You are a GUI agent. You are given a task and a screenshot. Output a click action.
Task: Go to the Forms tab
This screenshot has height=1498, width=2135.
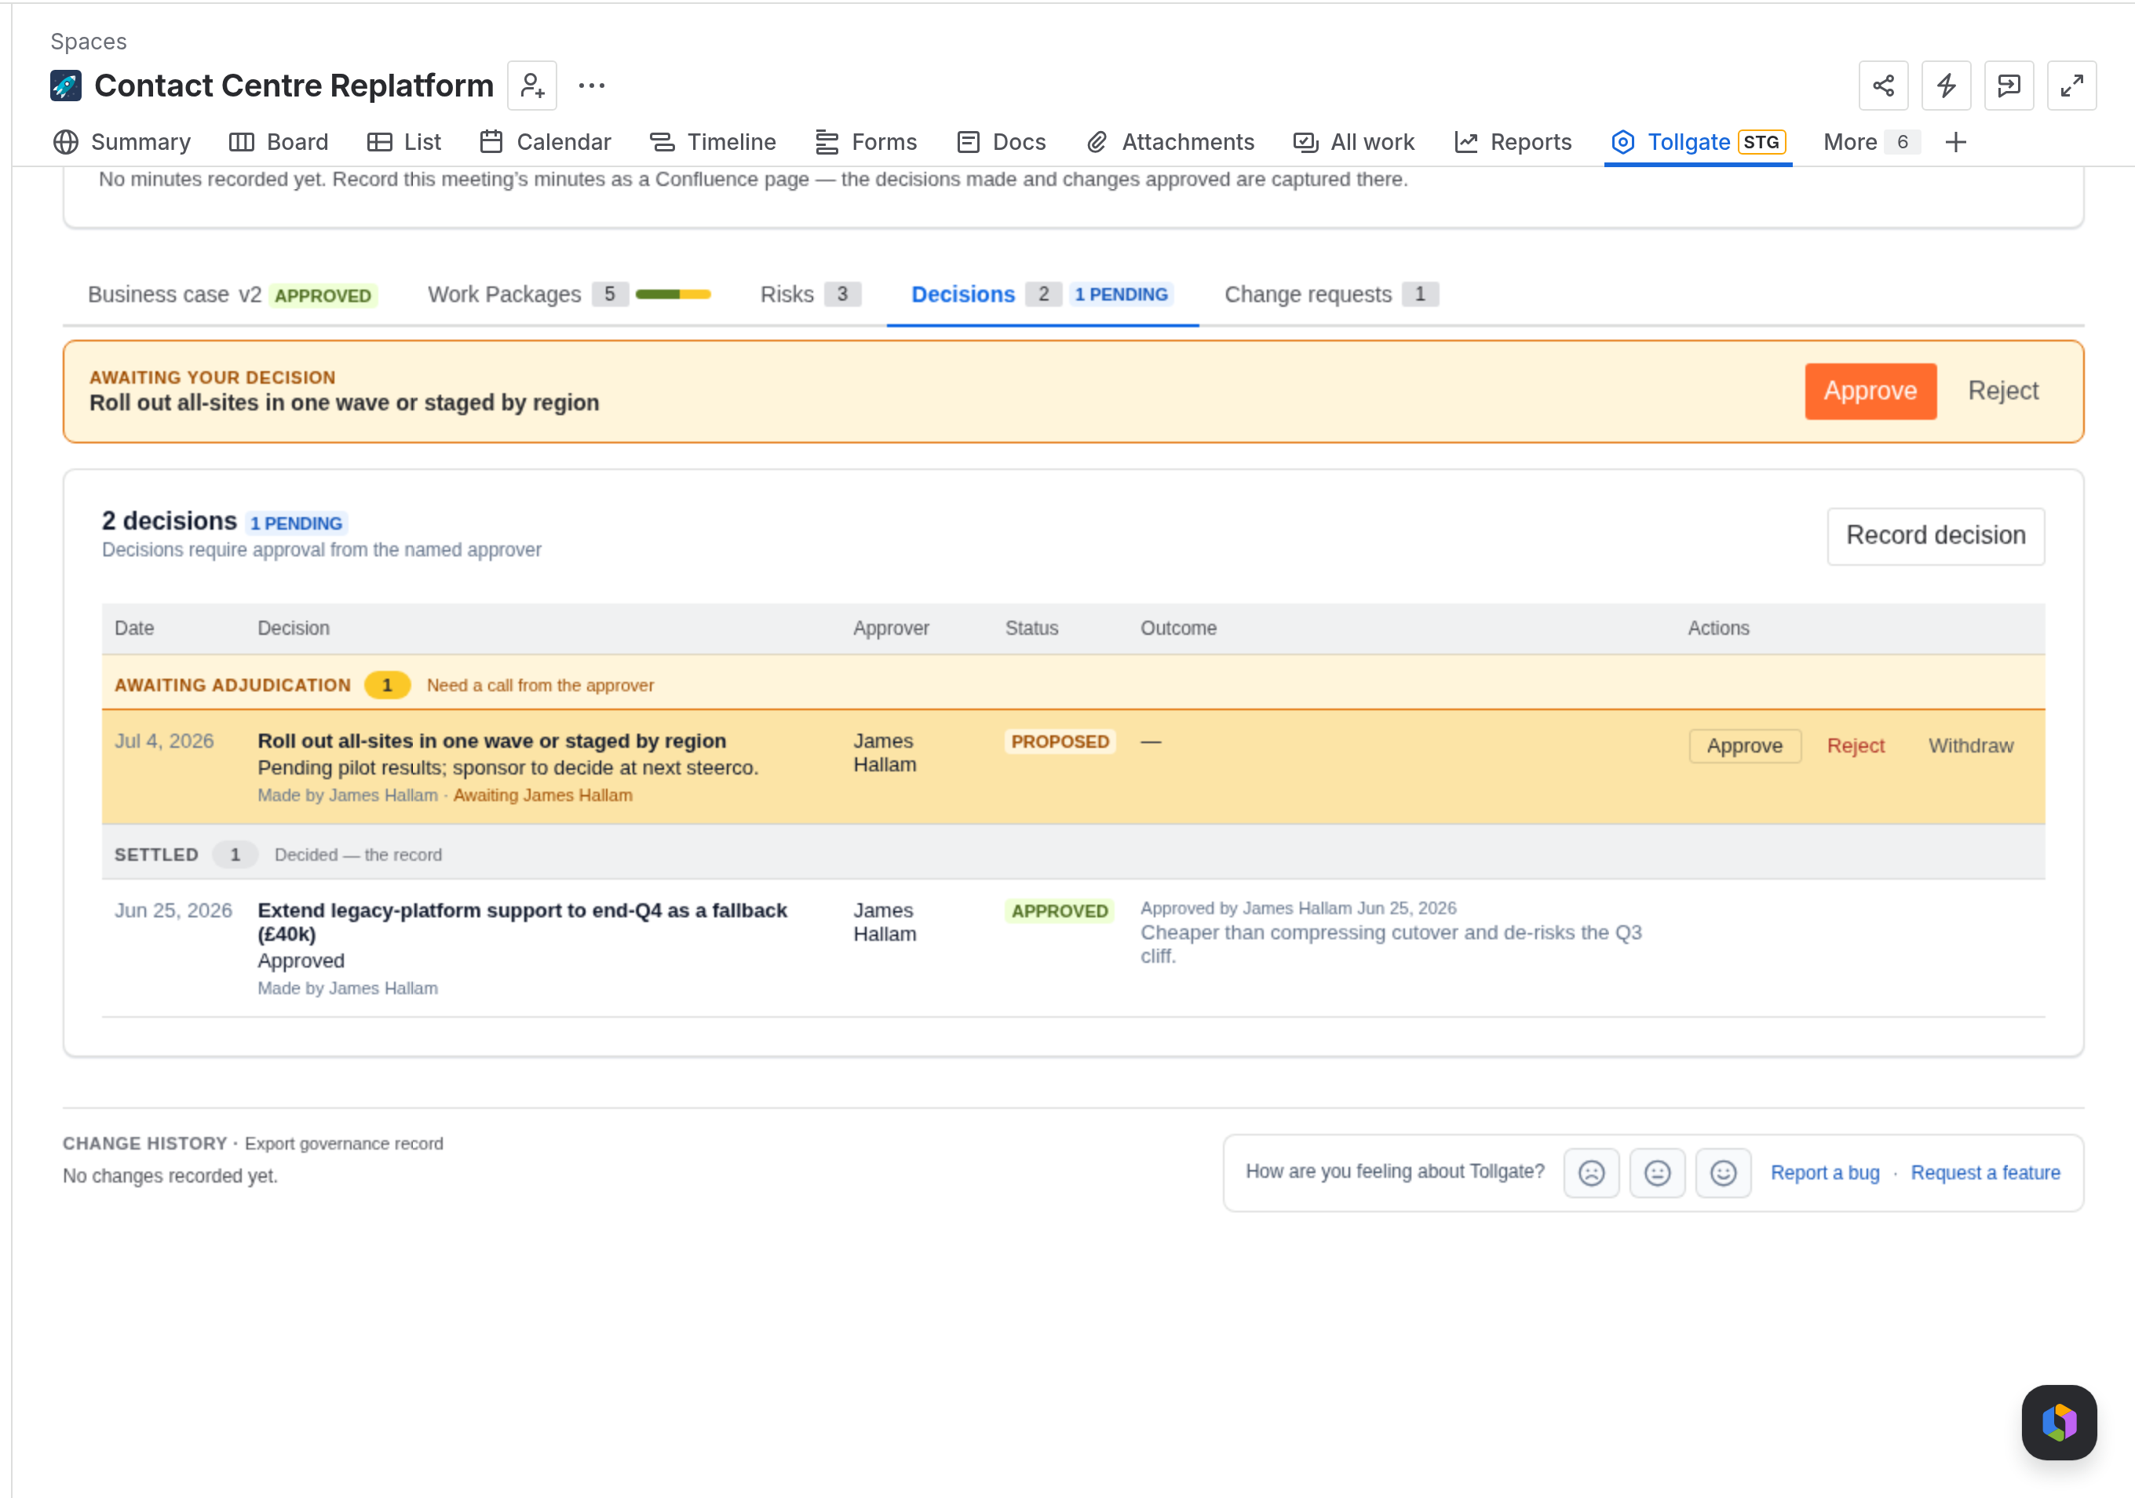point(866,142)
